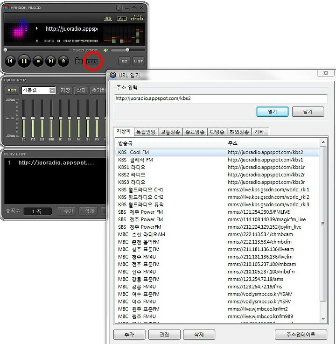Click the 주소업데이트 button
The height and width of the screenshot is (344, 336).
[301, 334]
